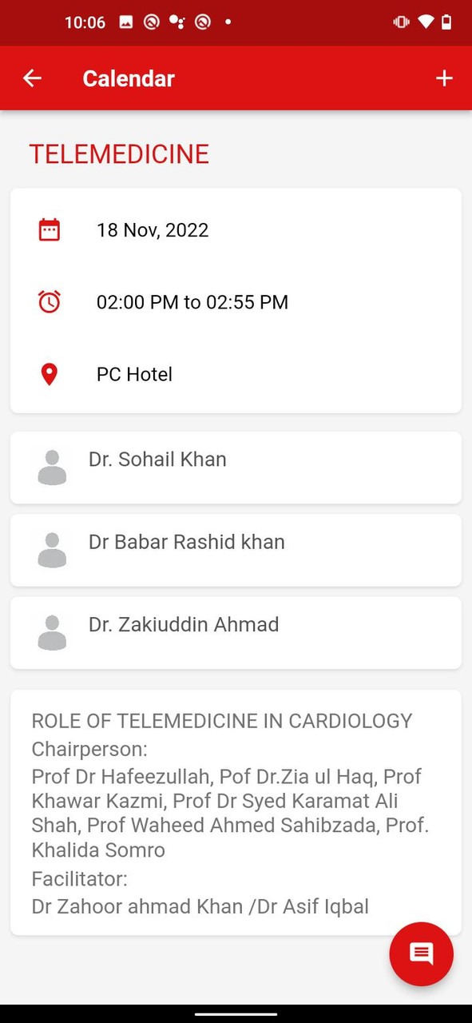
Task: Click the alarm clock icon beside the time
Action: coord(50,301)
